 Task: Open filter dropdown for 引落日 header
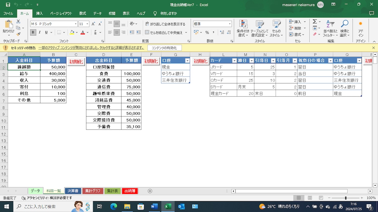(273, 61)
